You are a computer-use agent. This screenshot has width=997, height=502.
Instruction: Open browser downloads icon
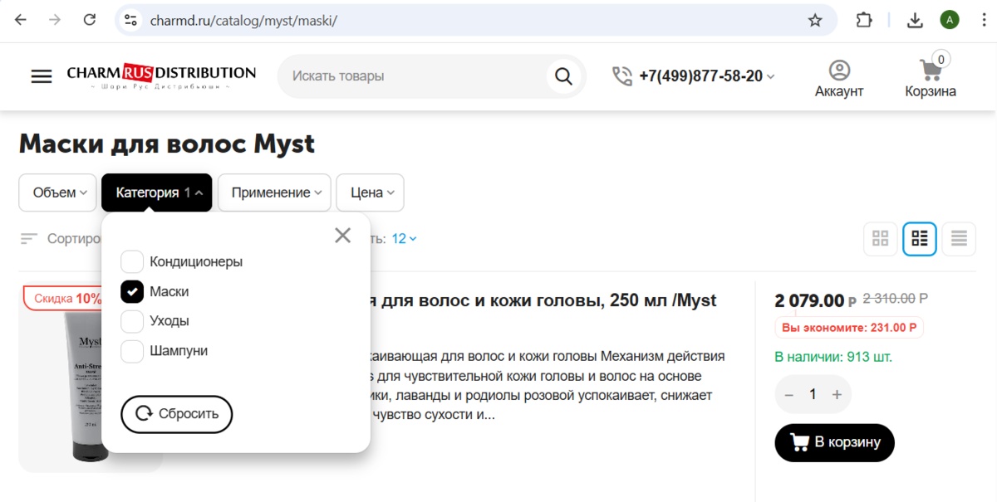pos(915,20)
